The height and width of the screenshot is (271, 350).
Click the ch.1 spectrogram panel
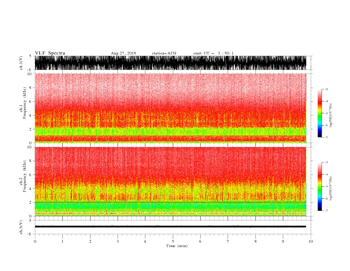(171, 108)
